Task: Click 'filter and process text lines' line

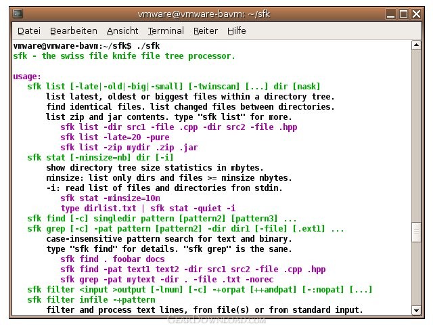Action: (x=204, y=310)
